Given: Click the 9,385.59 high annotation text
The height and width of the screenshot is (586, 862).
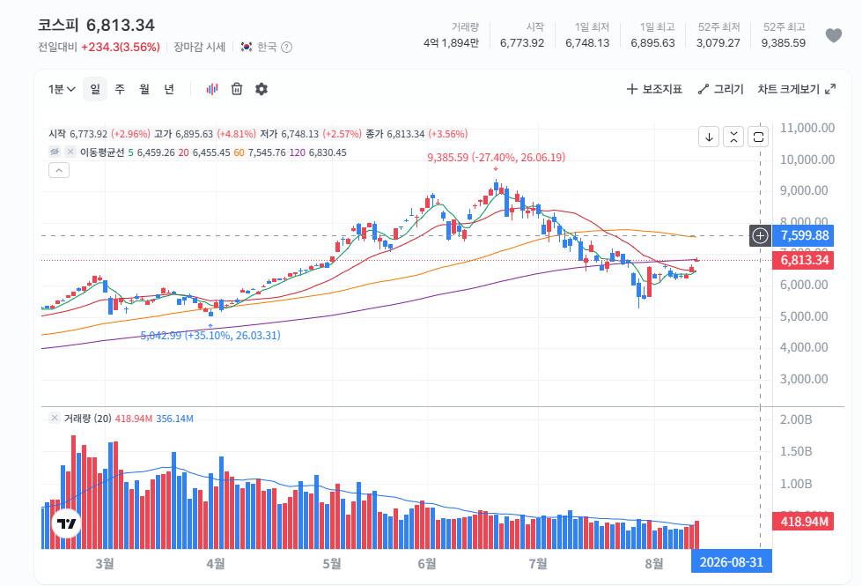Looking at the screenshot, I should point(496,158).
